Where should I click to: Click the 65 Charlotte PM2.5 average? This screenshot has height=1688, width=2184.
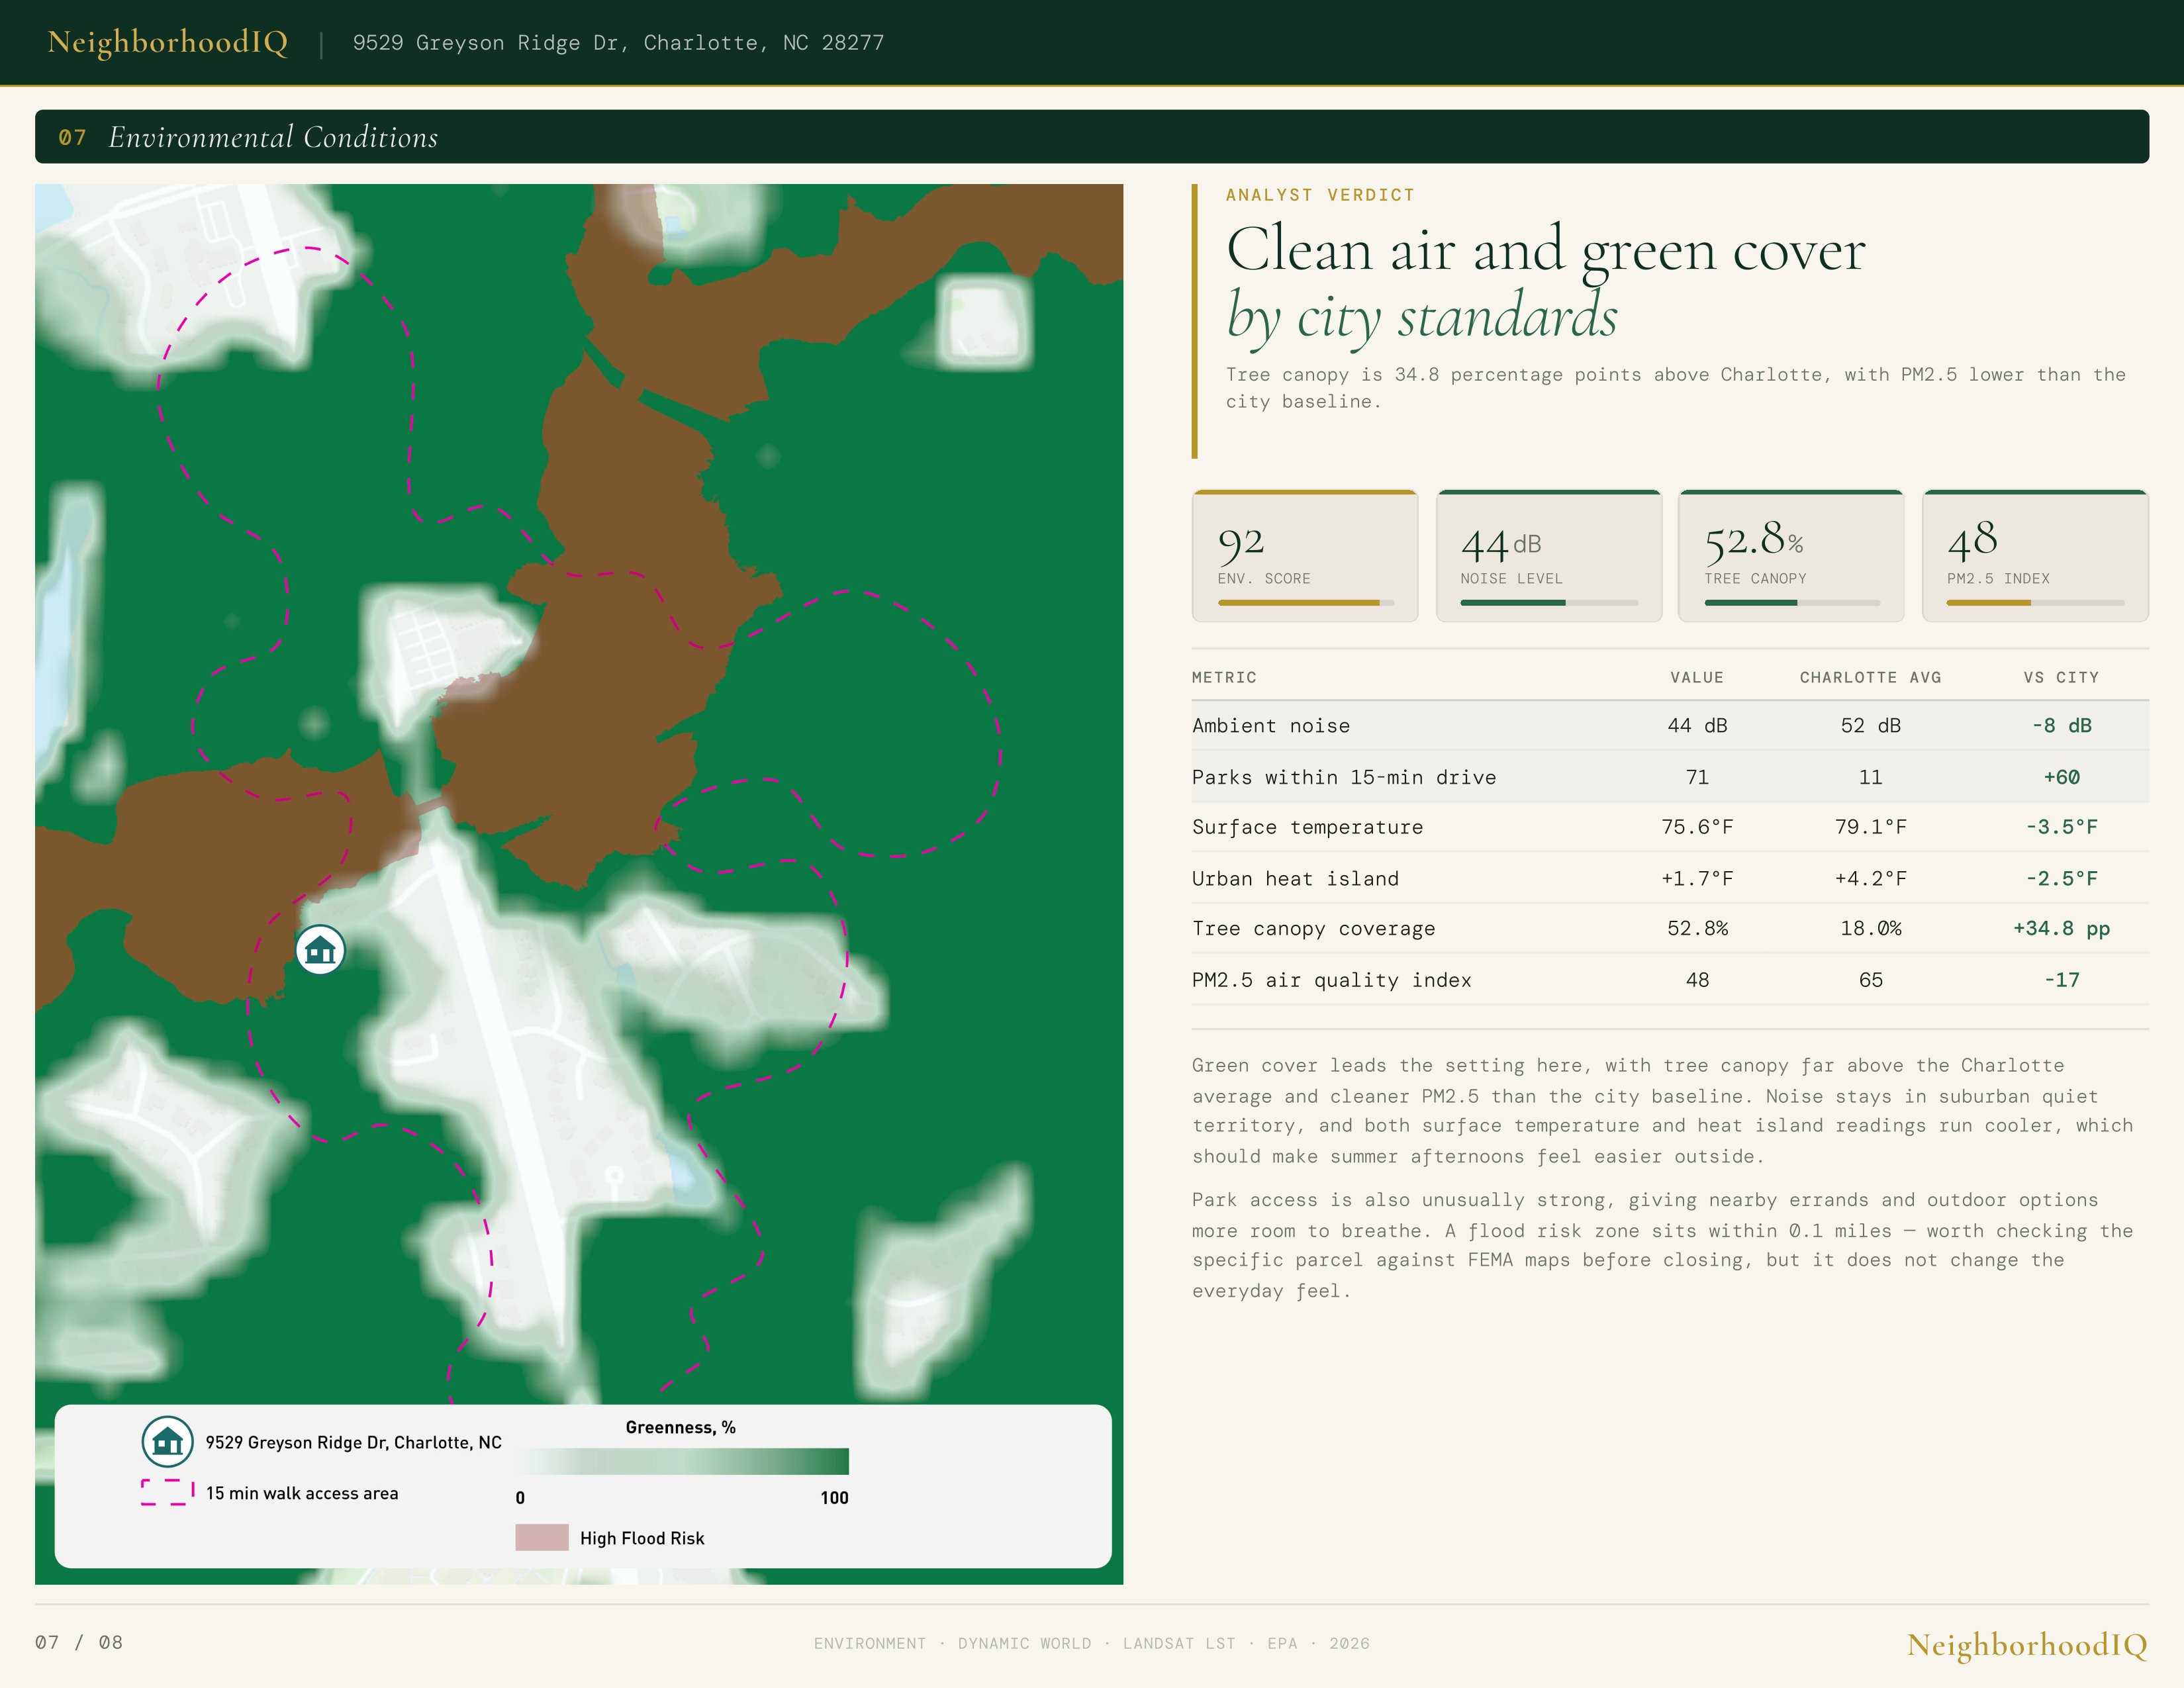click(1870, 980)
